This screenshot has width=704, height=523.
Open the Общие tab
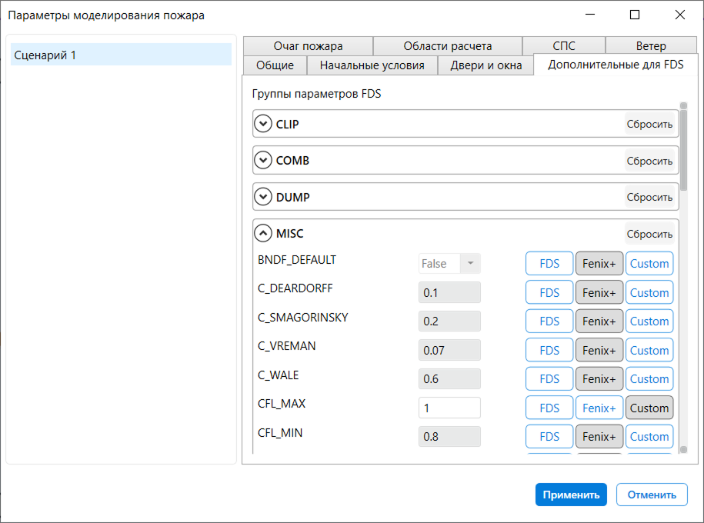coord(275,65)
